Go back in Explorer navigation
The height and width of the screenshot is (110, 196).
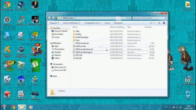[x=49, y=18]
